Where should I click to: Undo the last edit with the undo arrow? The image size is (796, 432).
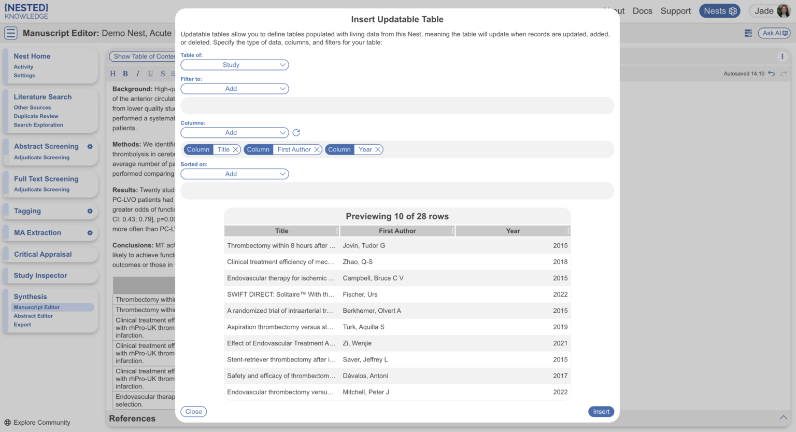tap(771, 74)
